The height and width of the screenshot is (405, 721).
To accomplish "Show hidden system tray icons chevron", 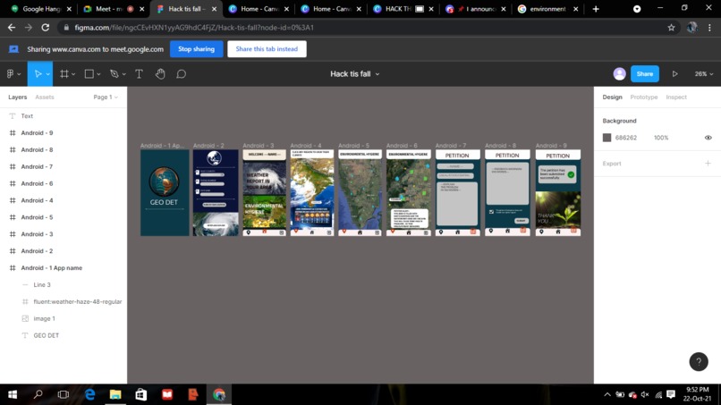I will [607, 394].
